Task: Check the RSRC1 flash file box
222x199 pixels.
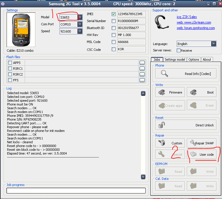Action: (x=10, y=69)
